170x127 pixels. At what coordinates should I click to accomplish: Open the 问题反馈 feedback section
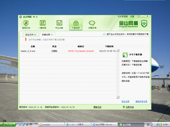(x=92, y=24)
